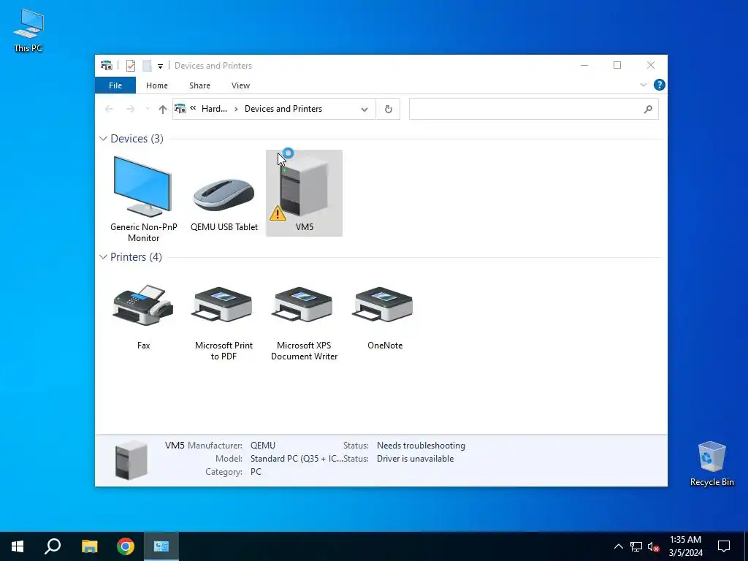The width and height of the screenshot is (748, 561).
Task: Click the Devices and Printers title bar icon
Action: coord(107,65)
